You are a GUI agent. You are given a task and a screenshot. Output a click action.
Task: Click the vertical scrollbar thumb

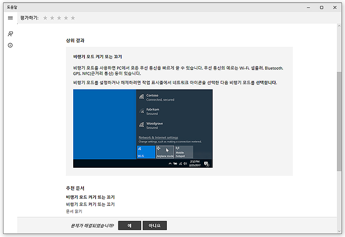(x=339, y=121)
